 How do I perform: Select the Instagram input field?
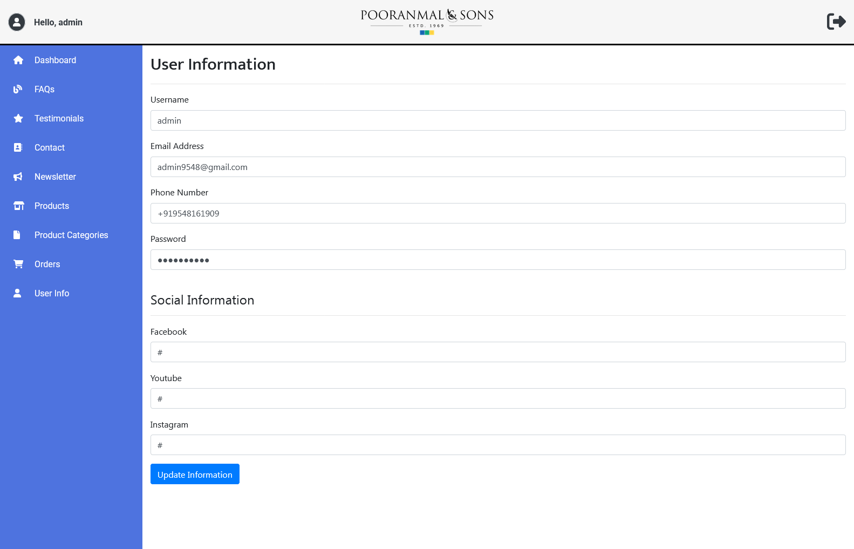[497, 445]
